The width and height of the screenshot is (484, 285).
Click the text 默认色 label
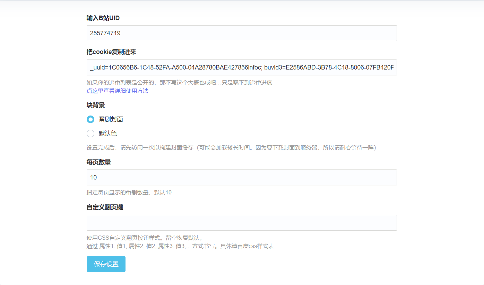[x=108, y=134]
